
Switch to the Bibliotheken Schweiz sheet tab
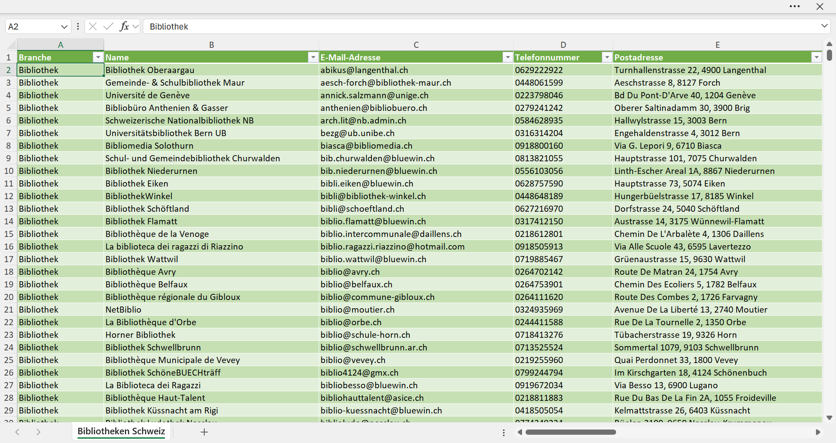pyautogui.click(x=121, y=431)
